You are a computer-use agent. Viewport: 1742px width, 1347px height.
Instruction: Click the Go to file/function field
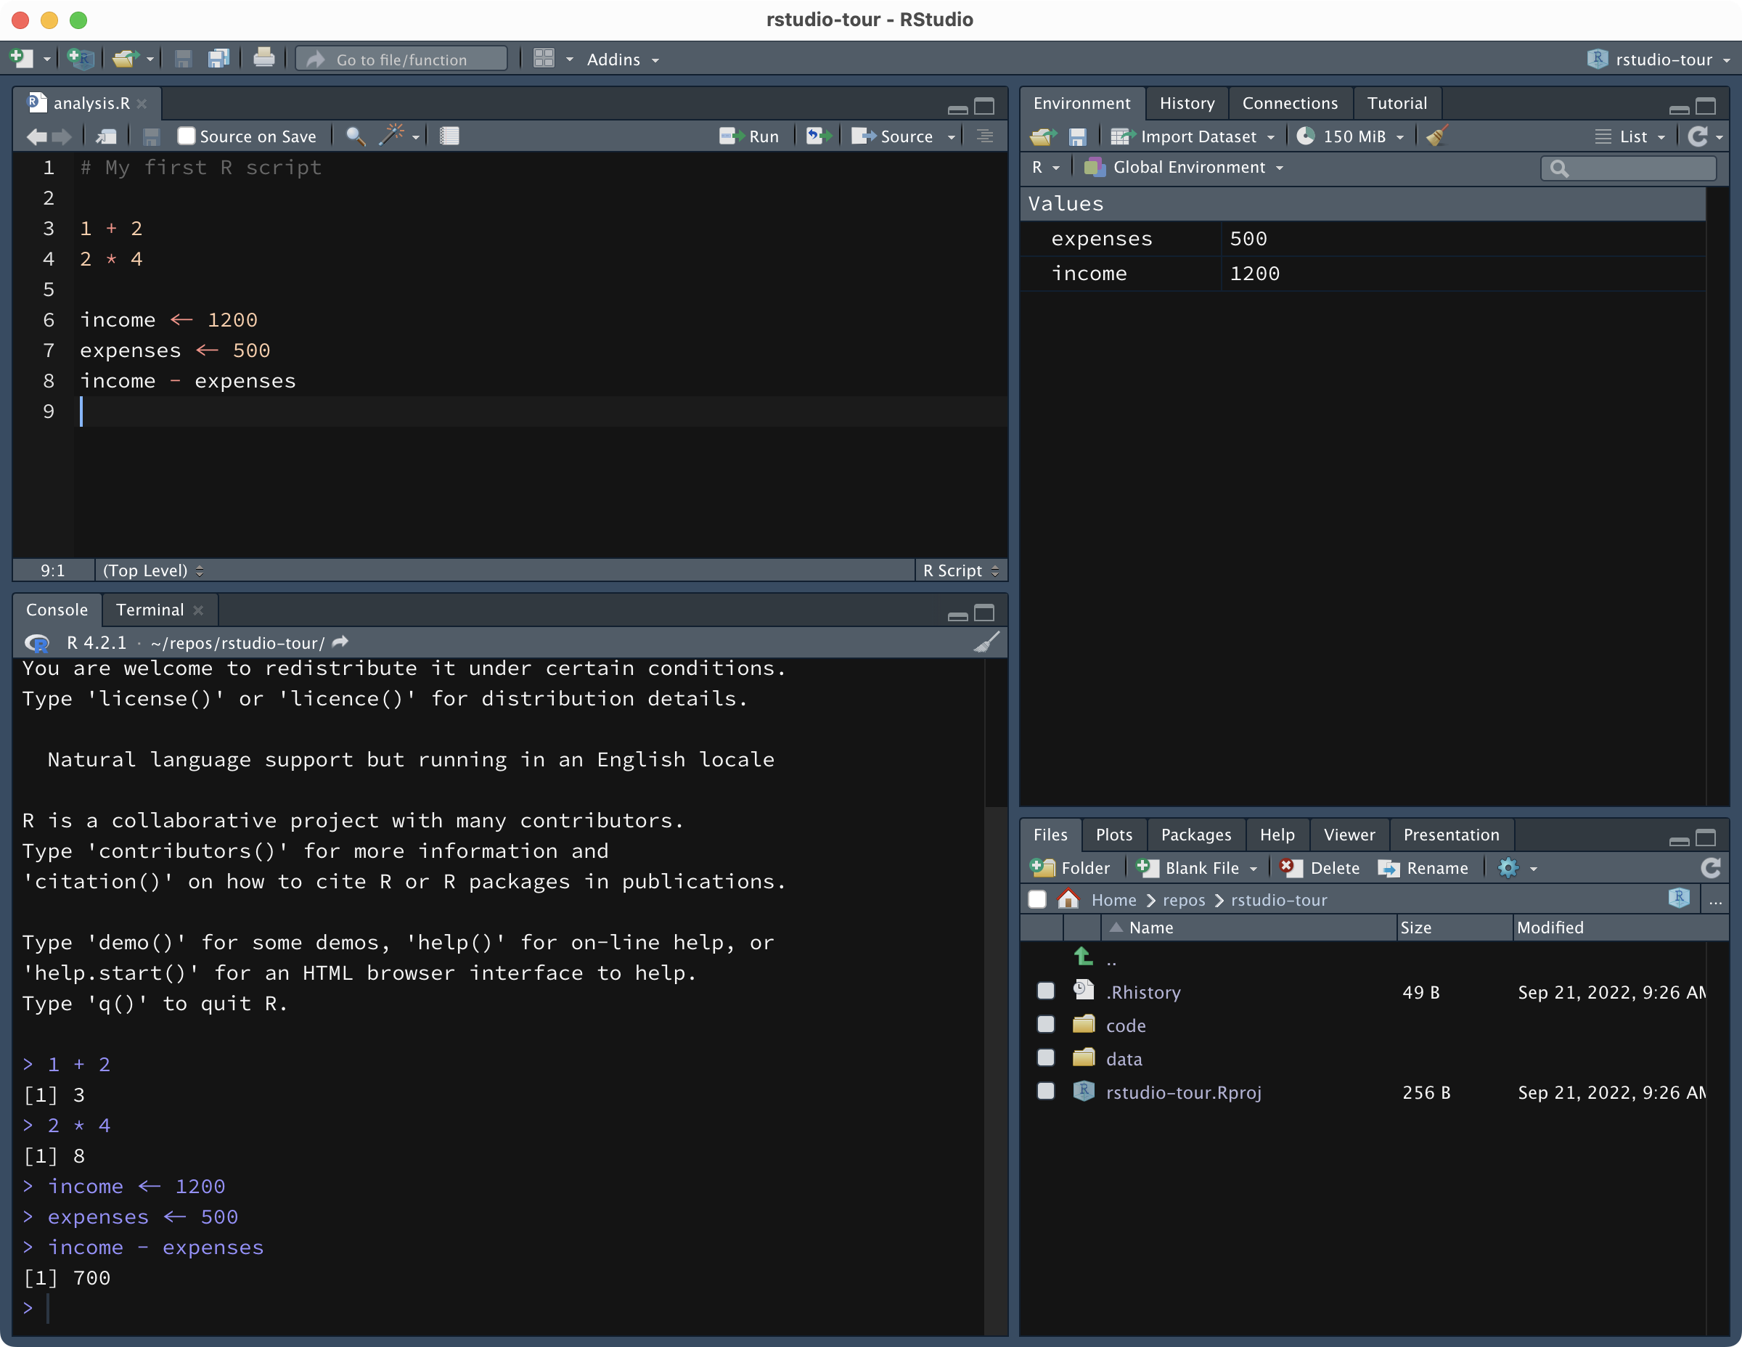[x=402, y=59]
